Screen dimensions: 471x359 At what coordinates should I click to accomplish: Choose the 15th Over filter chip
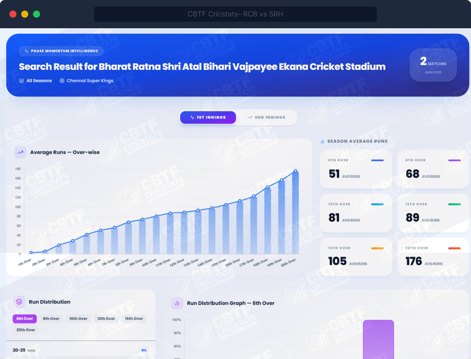(x=134, y=319)
